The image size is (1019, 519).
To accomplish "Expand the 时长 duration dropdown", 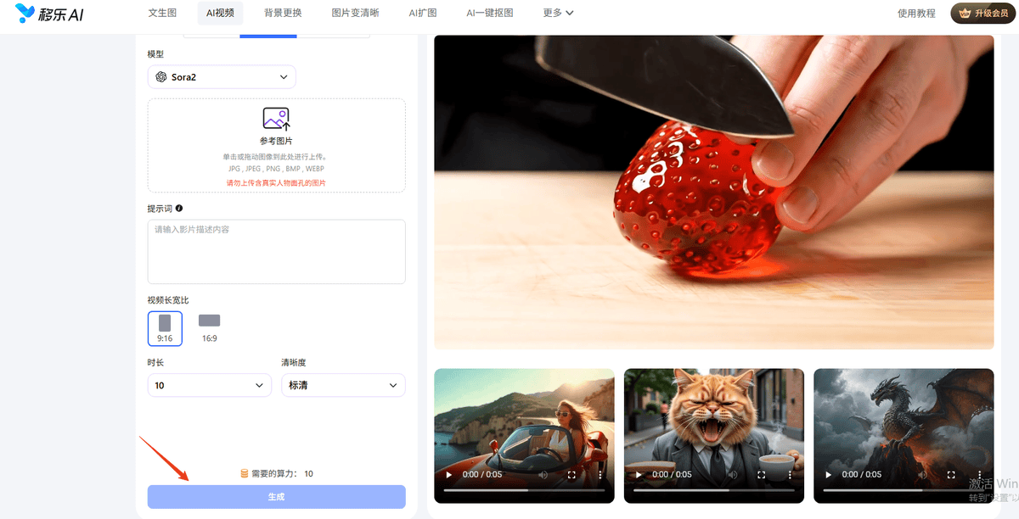I will click(209, 385).
